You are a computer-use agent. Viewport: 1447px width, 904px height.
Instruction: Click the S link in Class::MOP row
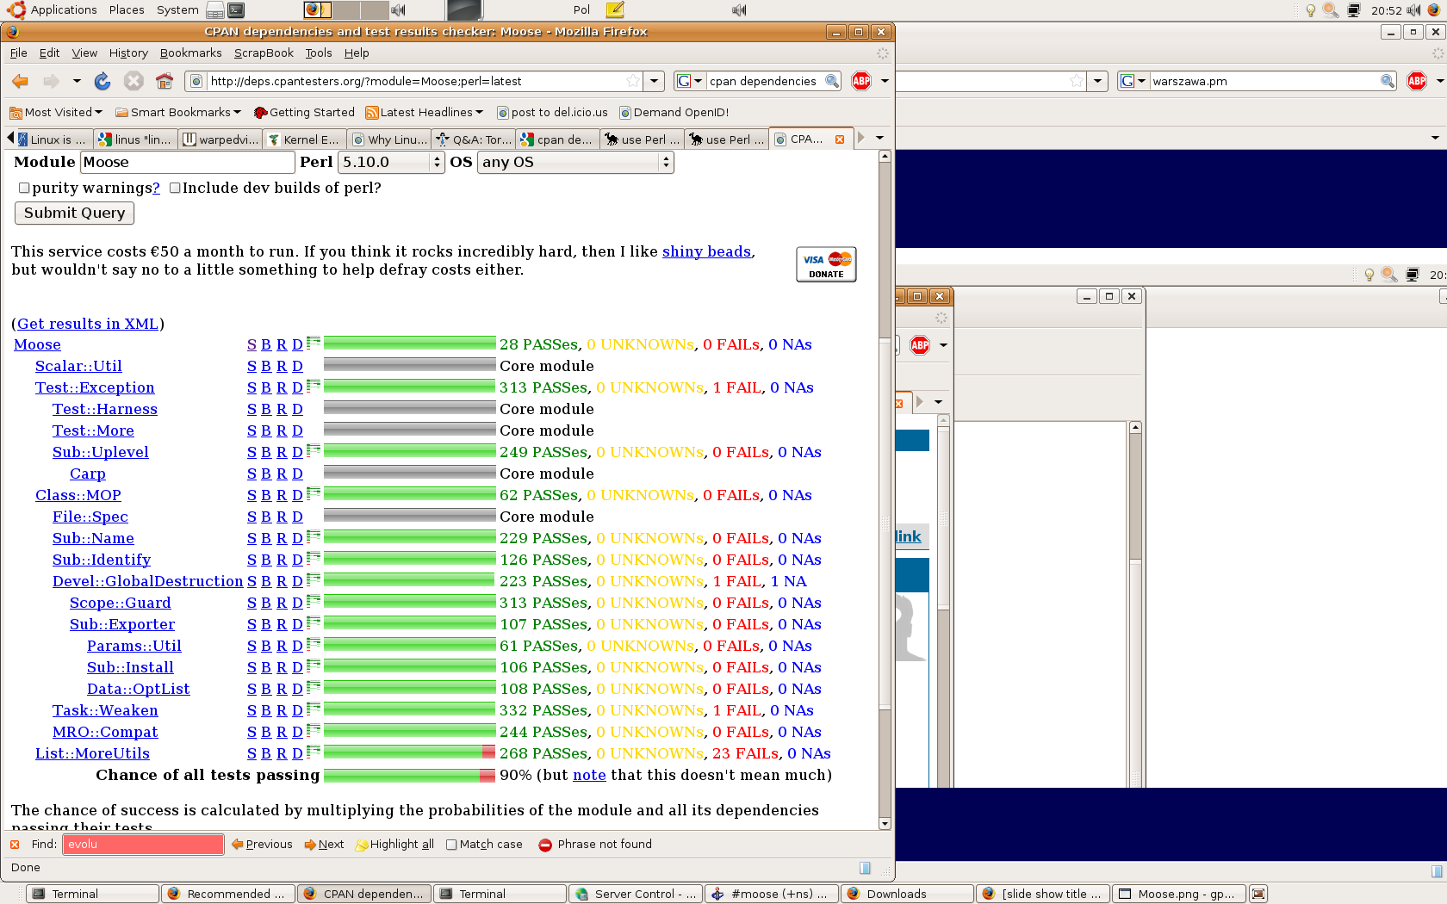click(x=252, y=495)
